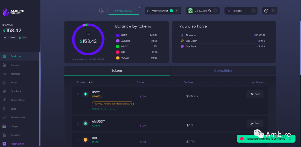Dismiss the transactions waiting notification
This screenshot has width=301, height=147.
(290, 139)
